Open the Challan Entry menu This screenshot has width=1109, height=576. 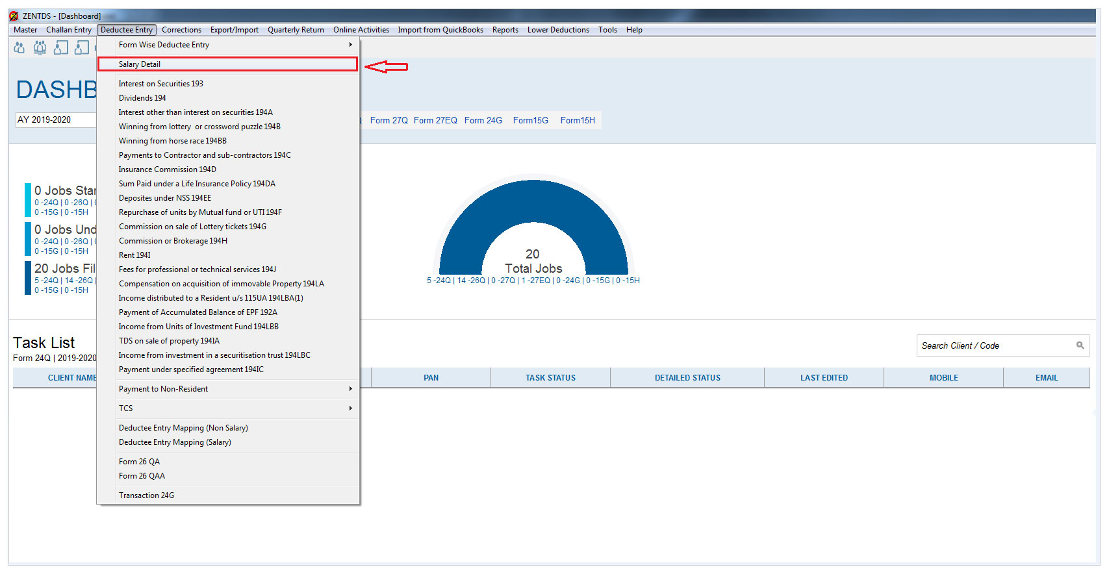69,30
